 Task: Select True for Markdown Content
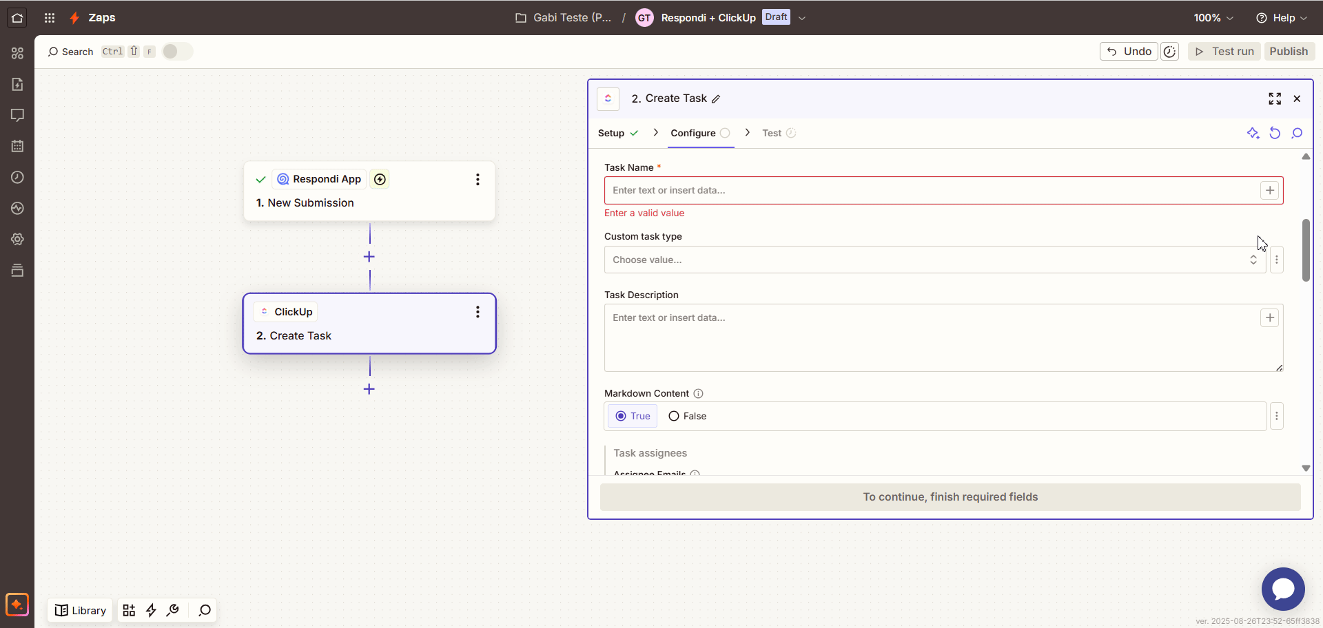coord(633,416)
